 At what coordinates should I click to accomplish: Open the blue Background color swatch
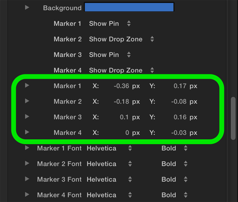point(129,7)
